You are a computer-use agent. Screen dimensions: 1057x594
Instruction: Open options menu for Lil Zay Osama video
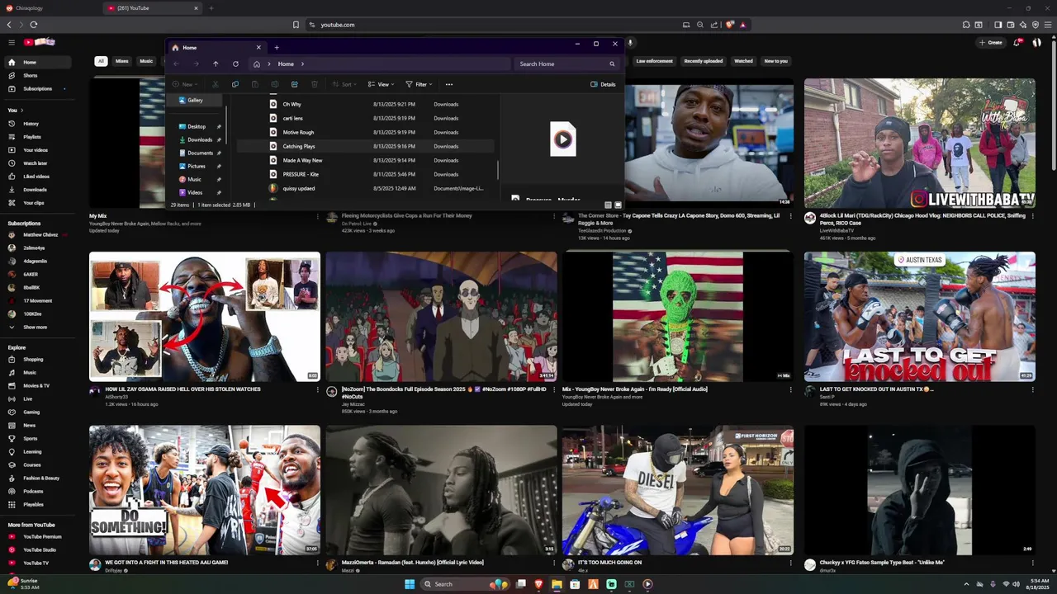pos(317,389)
